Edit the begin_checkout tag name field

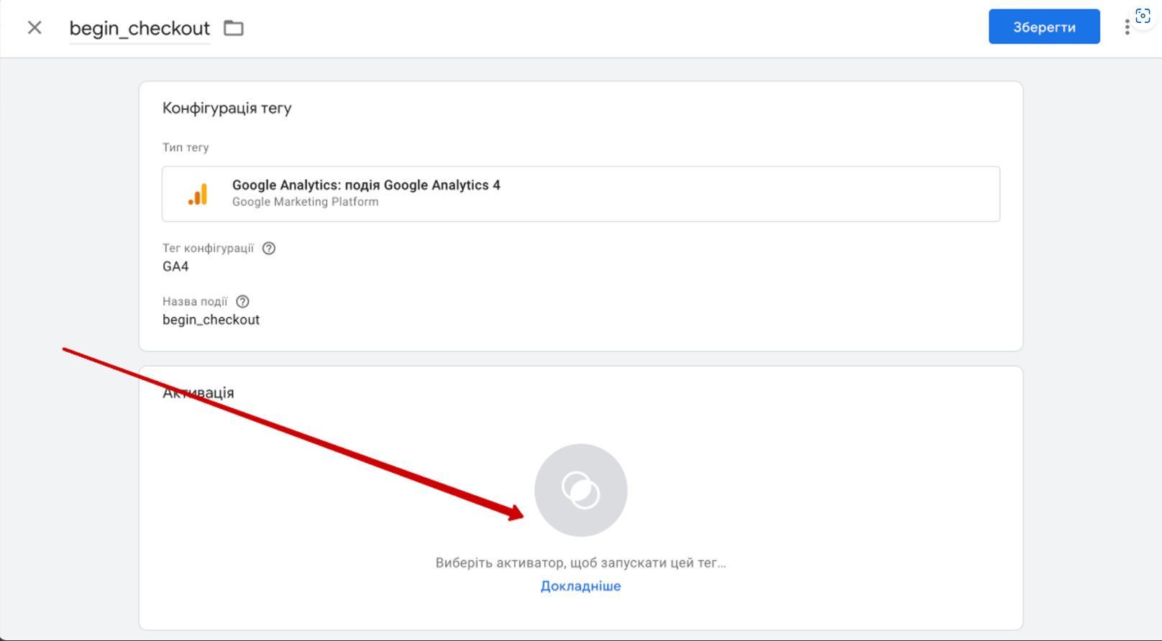coord(139,28)
